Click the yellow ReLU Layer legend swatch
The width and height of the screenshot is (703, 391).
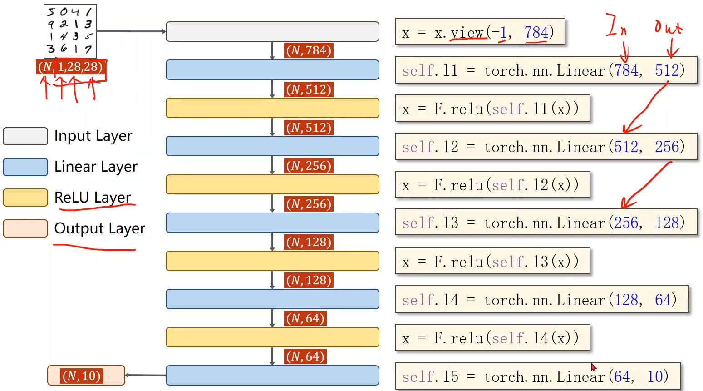(25, 198)
